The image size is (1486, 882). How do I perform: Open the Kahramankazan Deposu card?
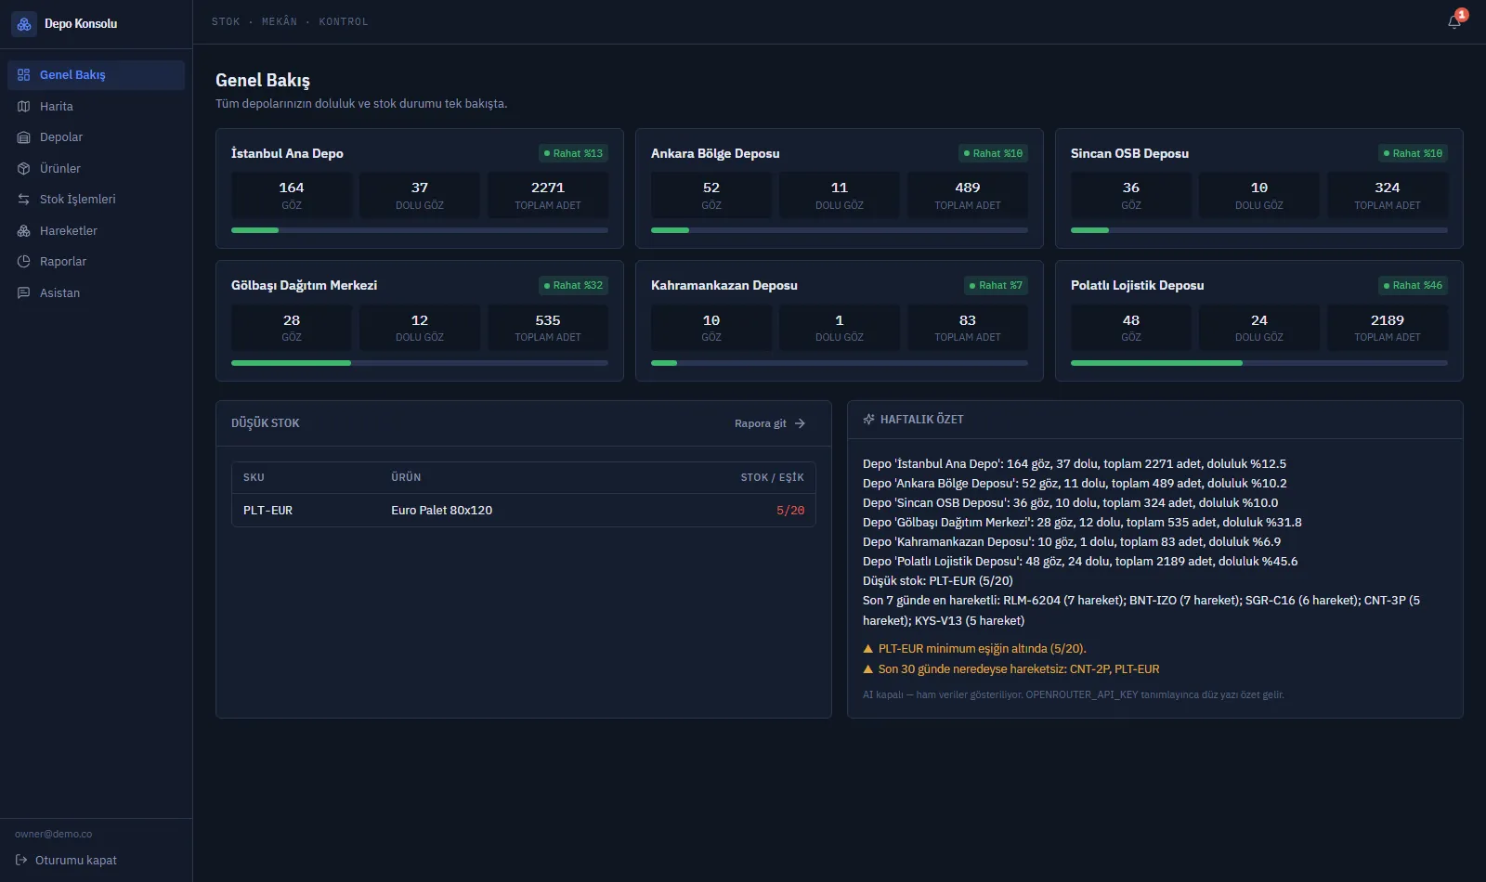click(x=840, y=320)
